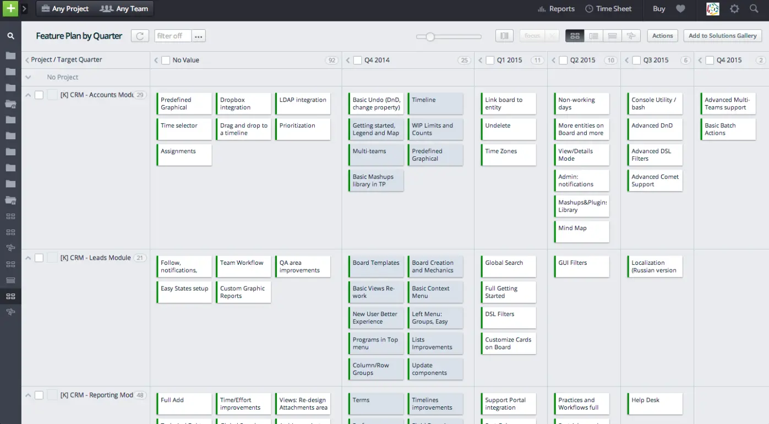Select all cards in No Value column
This screenshot has height=424, width=769.
[166, 61]
